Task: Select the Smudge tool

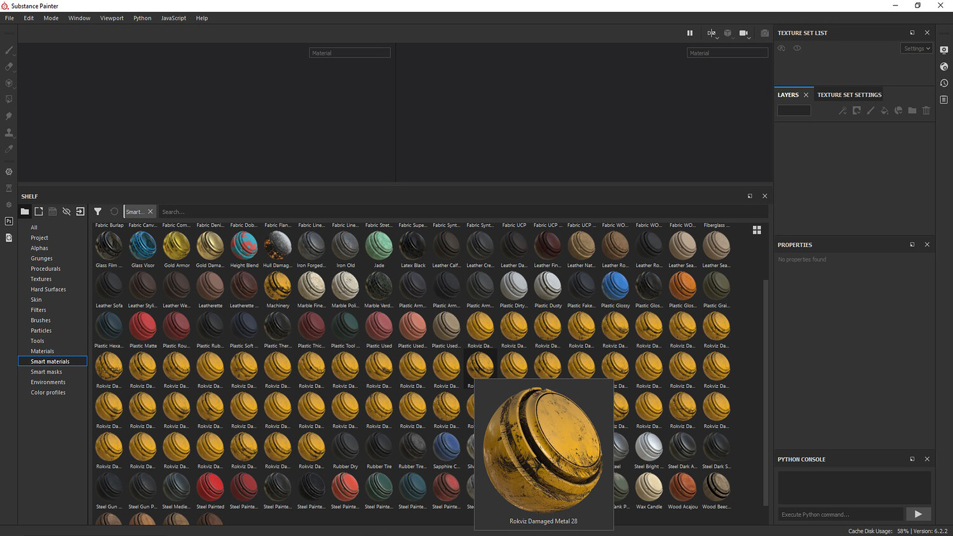Action: [x=9, y=116]
